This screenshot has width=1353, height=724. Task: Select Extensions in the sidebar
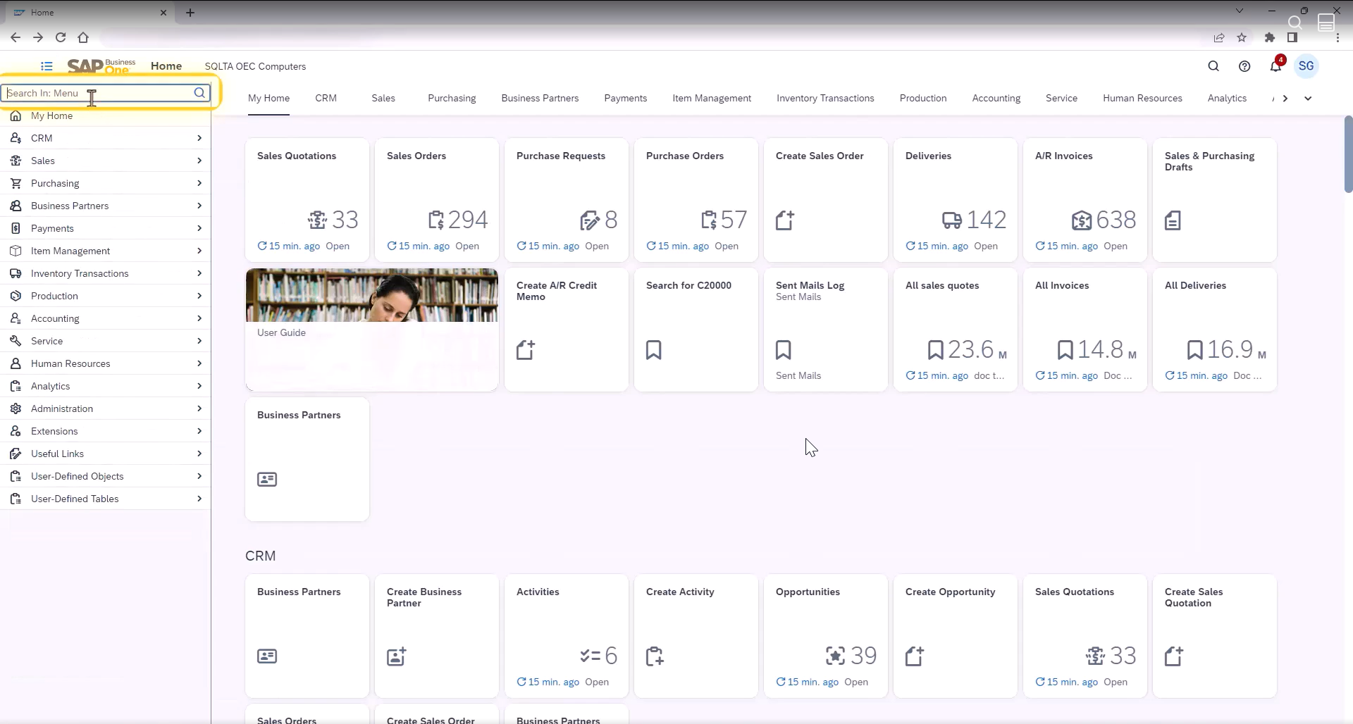tap(106, 431)
